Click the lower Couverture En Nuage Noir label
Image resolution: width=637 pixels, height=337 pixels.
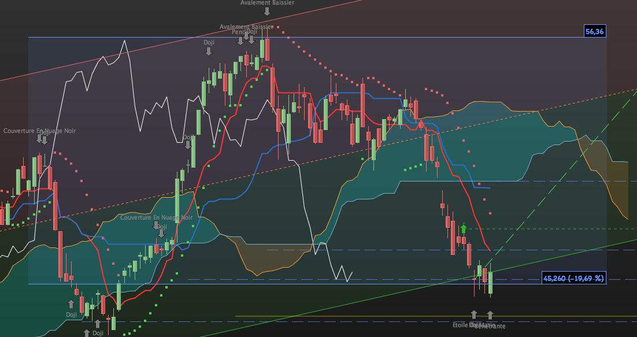pos(157,217)
